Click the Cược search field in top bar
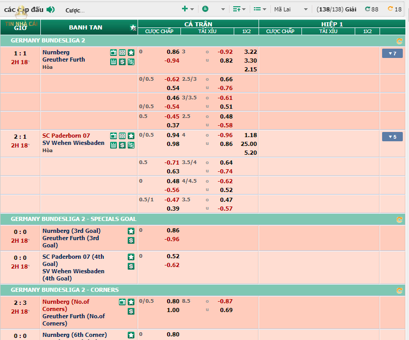The width and height of the screenshot is (409, 340). tap(75, 10)
